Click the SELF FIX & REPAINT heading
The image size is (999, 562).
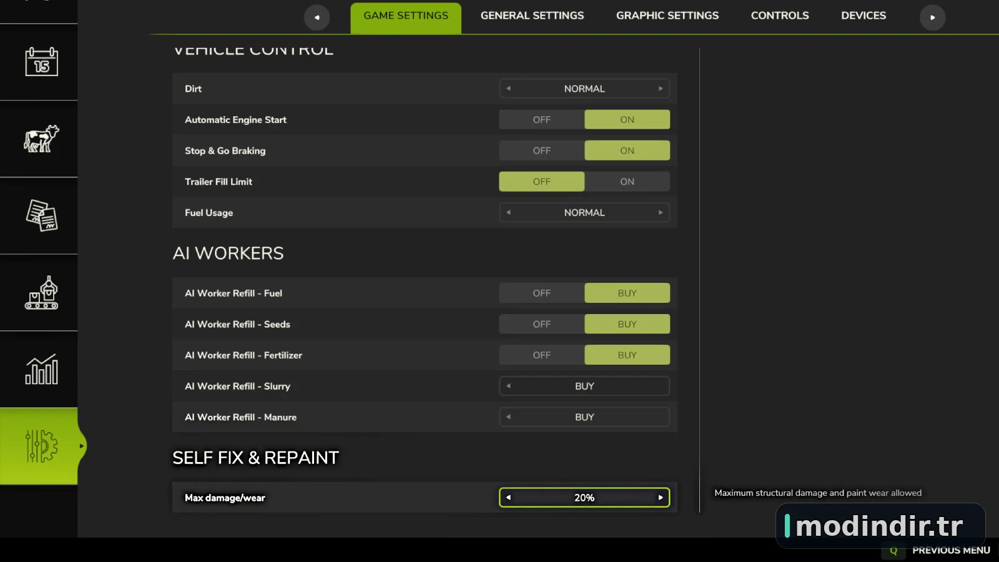[x=255, y=458]
